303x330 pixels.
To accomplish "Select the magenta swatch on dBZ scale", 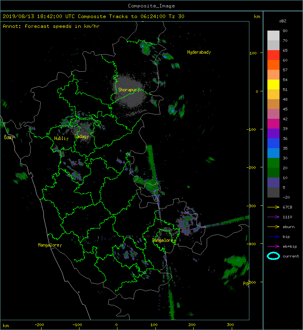I will (273, 123).
